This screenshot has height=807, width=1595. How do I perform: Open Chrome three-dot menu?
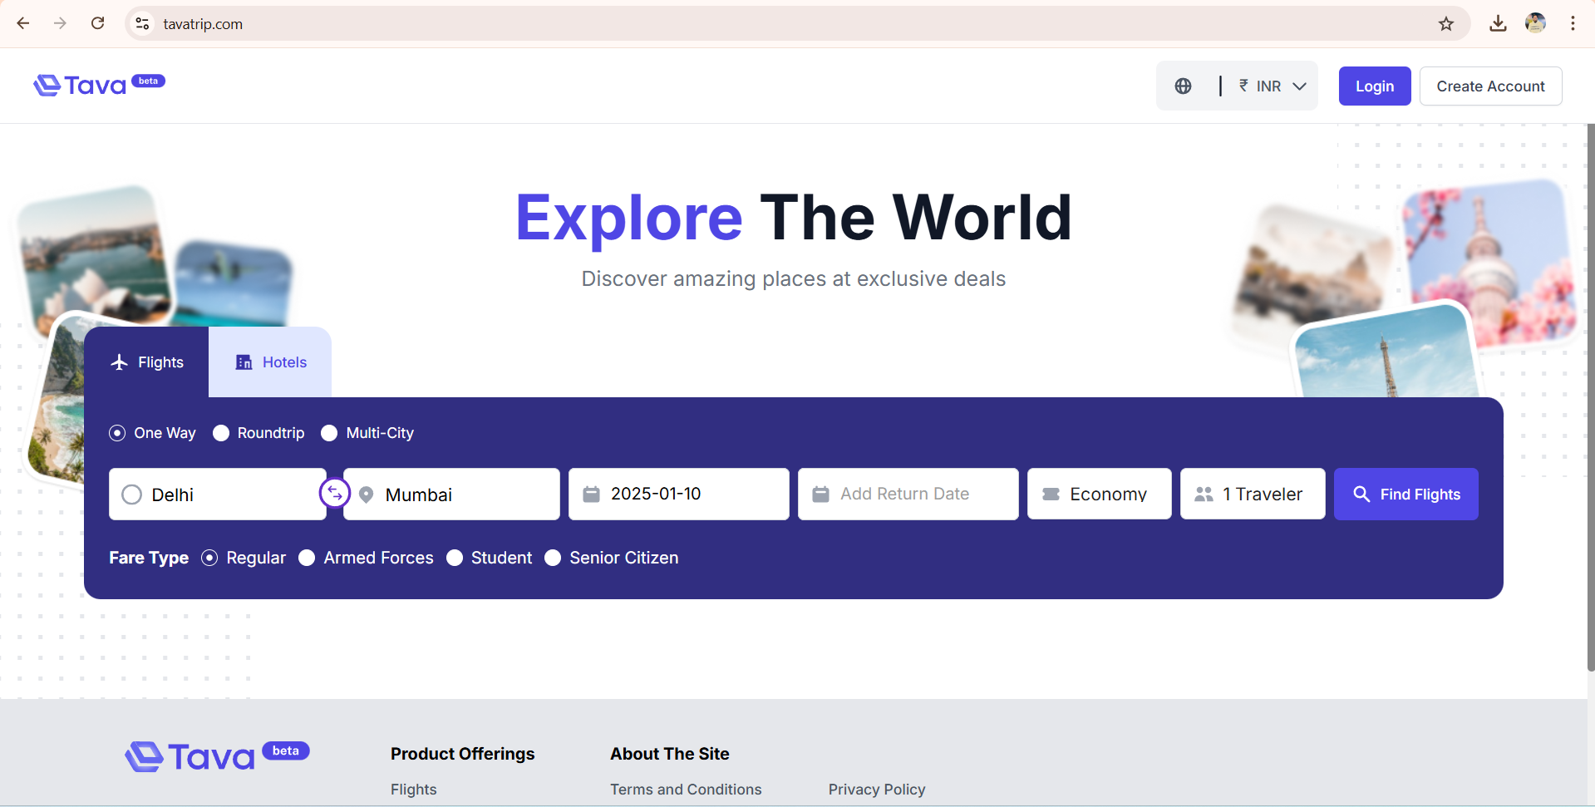pos(1573,24)
